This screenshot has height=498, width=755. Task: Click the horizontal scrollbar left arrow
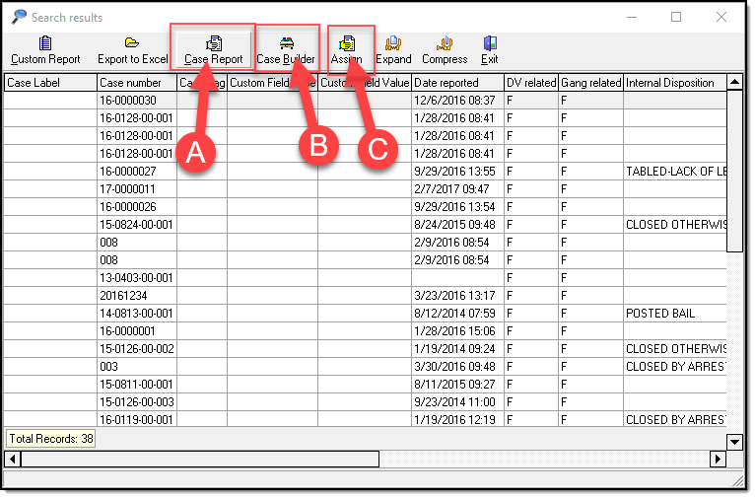(13, 460)
